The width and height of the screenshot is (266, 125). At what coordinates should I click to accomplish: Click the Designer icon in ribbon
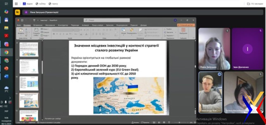[x=183, y=31]
